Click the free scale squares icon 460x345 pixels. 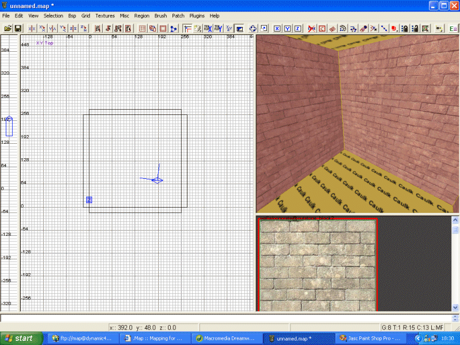click(263, 28)
